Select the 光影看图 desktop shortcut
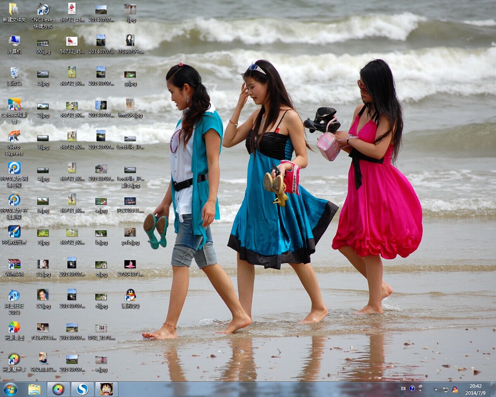This screenshot has height=397, width=496. click(x=14, y=327)
